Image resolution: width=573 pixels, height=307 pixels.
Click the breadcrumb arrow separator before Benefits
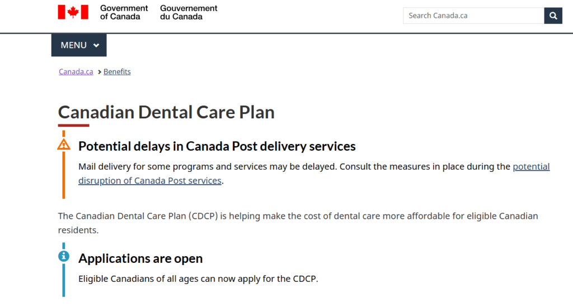coord(99,72)
